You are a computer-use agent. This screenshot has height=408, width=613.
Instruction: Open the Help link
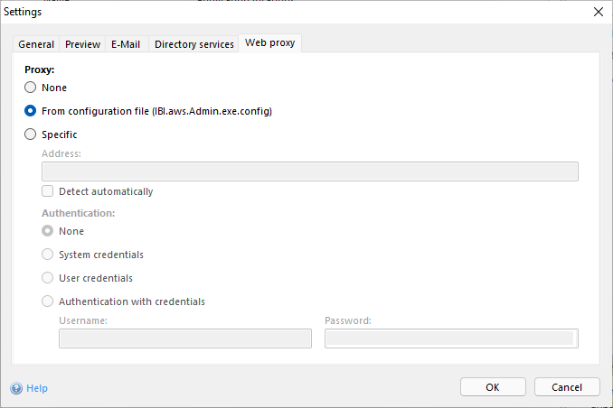pyautogui.click(x=37, y=388)
